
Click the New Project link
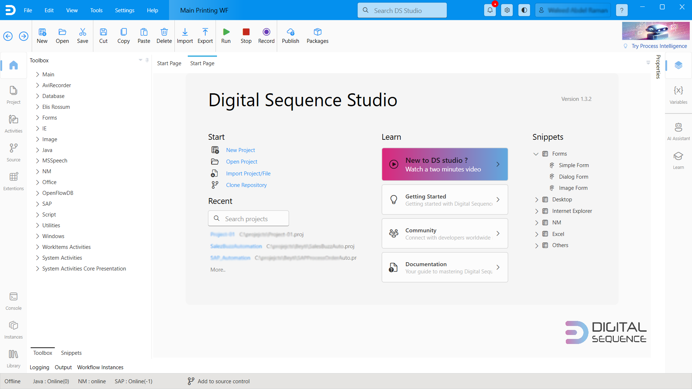[240, 150]
